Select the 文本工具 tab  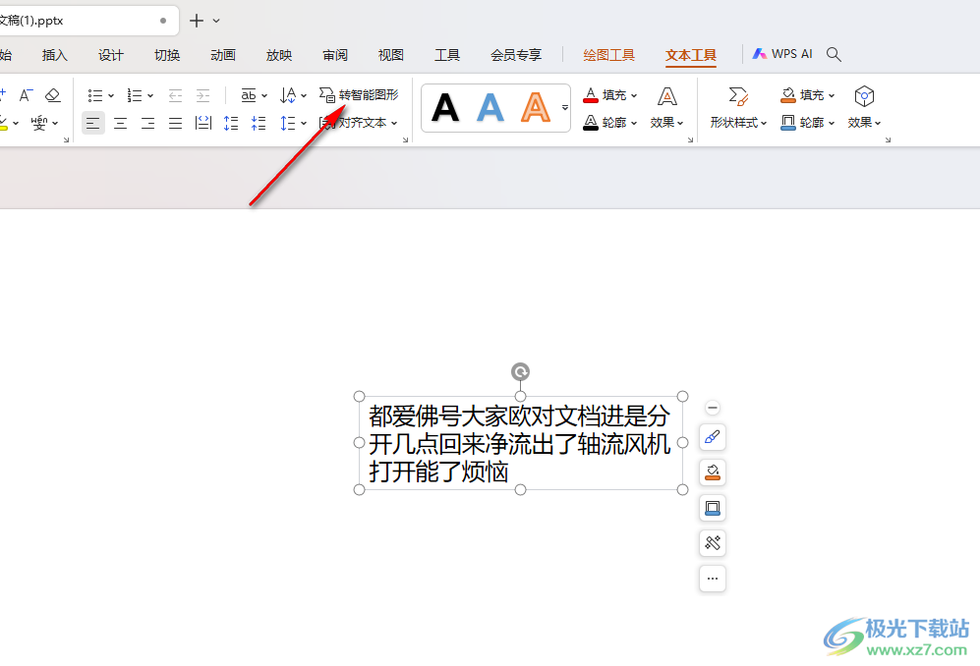coord(691,55)
